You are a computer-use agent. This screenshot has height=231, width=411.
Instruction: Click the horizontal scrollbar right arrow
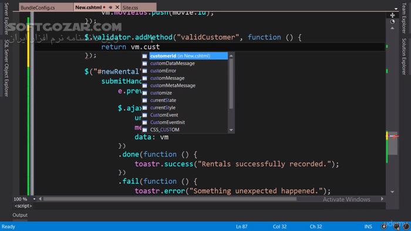(x=382, y=199)
